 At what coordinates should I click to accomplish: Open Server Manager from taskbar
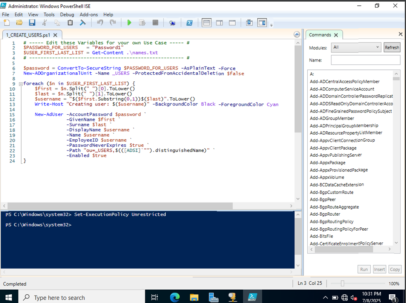tap(213, 297)
